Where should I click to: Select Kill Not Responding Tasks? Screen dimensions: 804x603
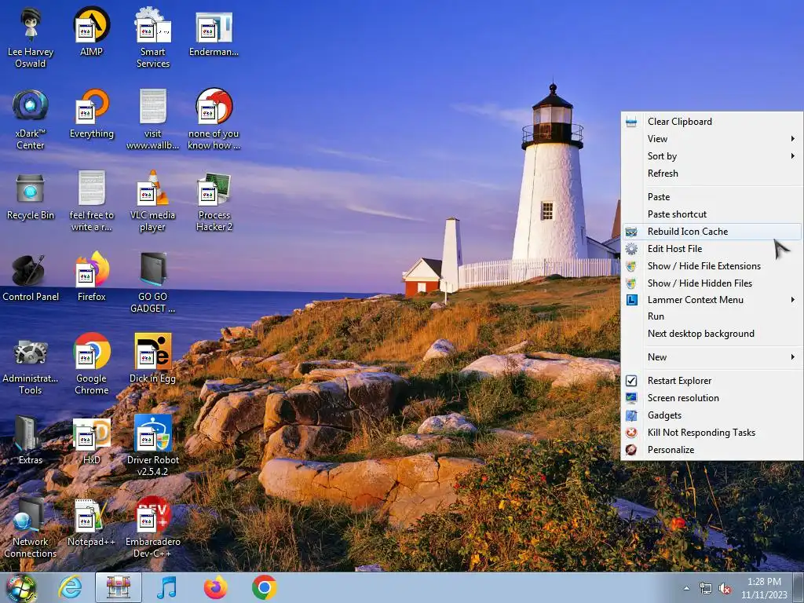click(712, 433)
